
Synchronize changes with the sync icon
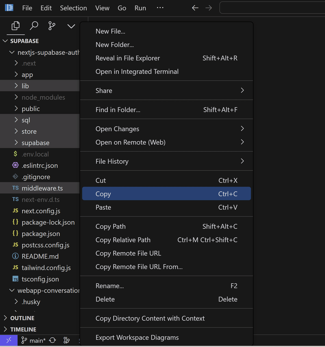tap(53, 340)
